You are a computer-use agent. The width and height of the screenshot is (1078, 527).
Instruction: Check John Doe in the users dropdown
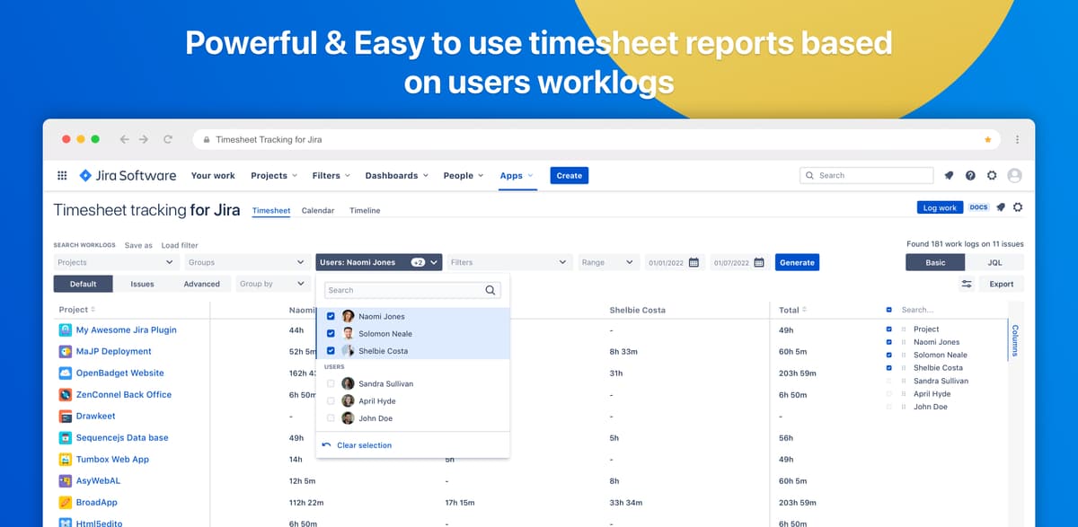pyautogui.click(x=331, y=418)
